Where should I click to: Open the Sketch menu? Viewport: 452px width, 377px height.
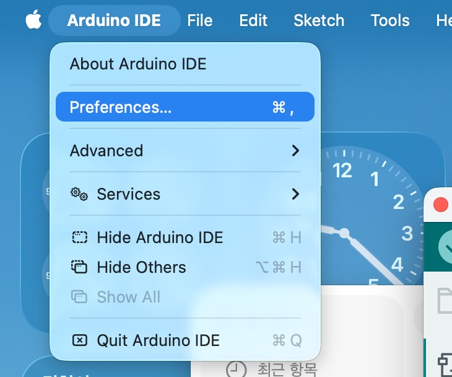click(319, 20)
